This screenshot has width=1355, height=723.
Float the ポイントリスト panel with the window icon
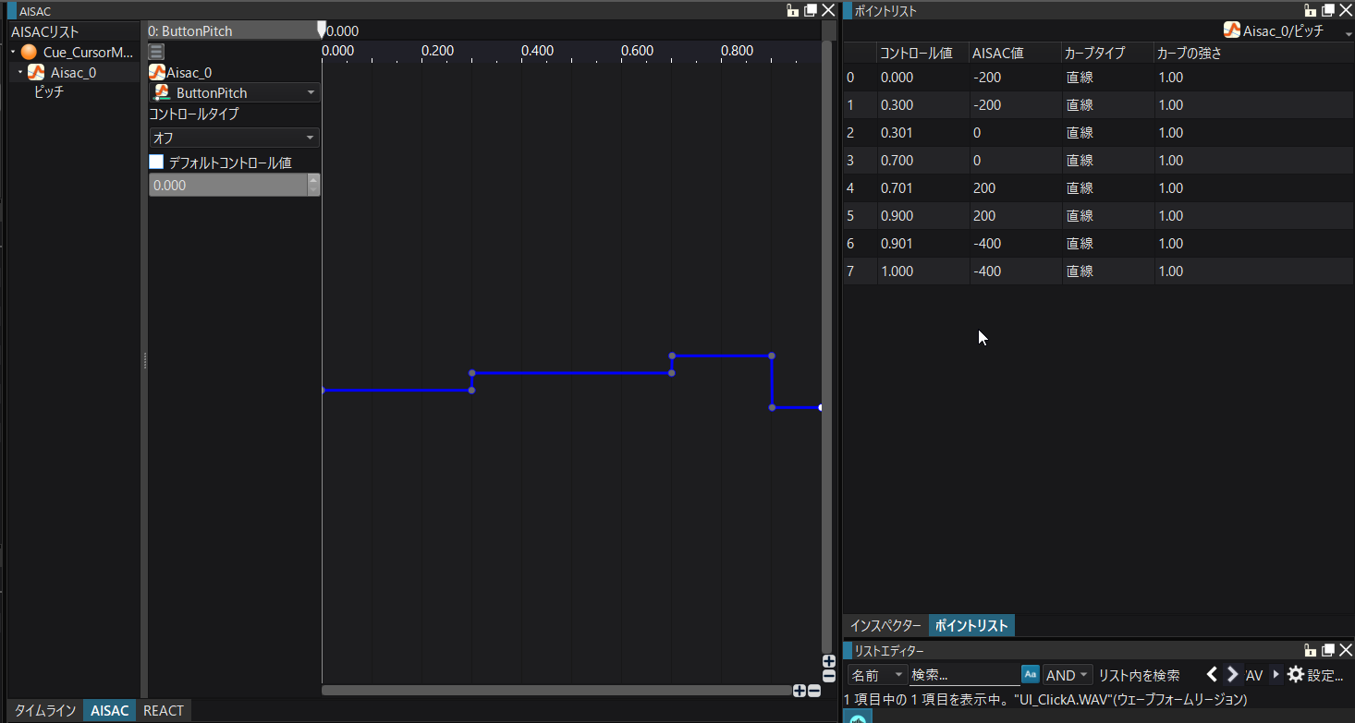click(x=1328, y=10)
